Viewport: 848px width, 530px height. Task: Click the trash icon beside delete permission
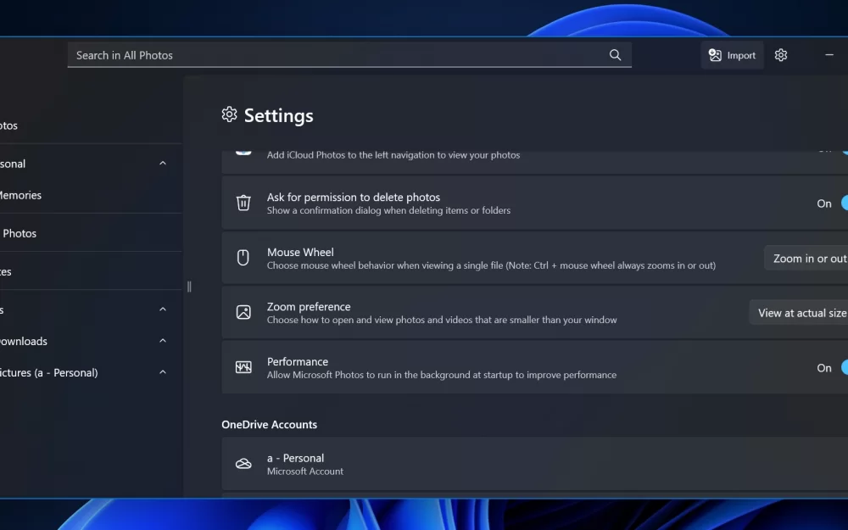[x=243, y=204]
